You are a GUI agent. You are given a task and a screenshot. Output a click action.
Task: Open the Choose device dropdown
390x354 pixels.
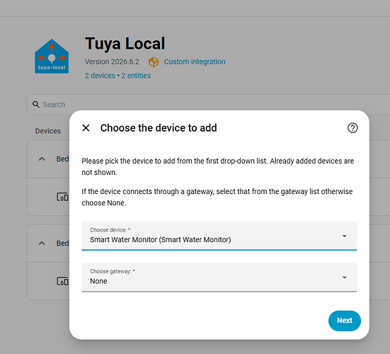tap(219, 236)
